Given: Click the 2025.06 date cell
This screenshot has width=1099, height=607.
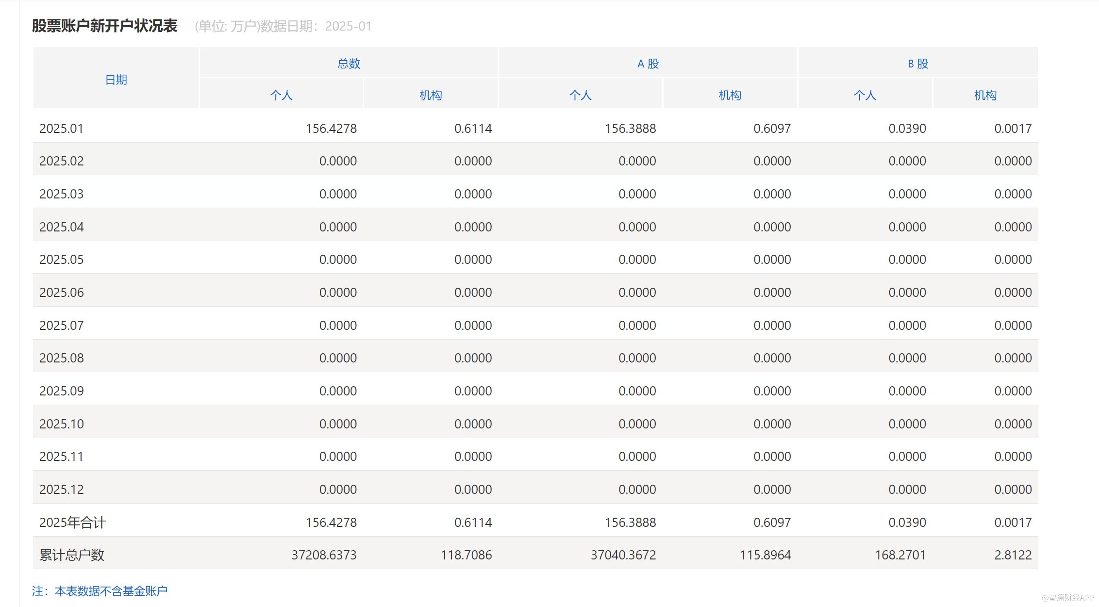Looking at the screenshot, I should (61, 292).
